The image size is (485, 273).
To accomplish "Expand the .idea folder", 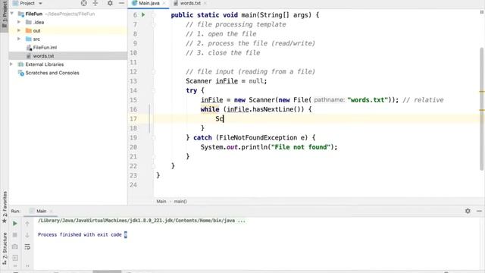I will [19, 22].
